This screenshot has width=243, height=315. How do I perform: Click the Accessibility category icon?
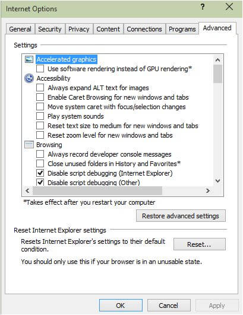click(29, 78)
